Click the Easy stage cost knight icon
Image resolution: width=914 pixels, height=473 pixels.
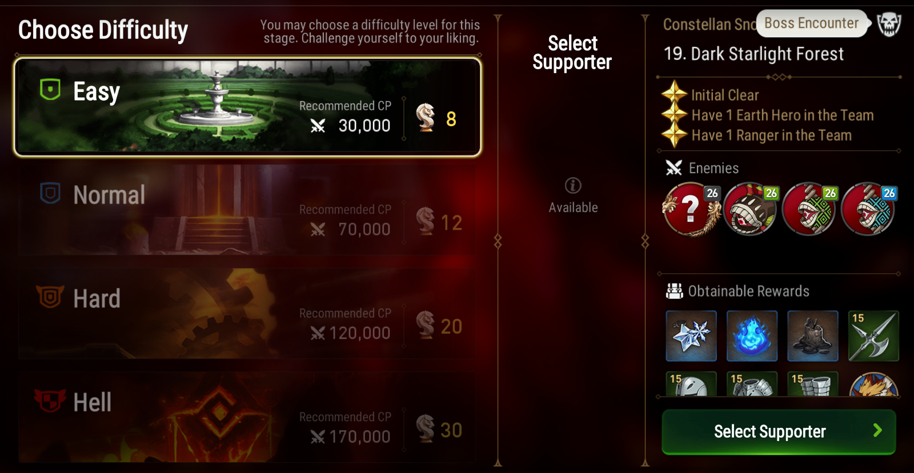coord(426,118)
